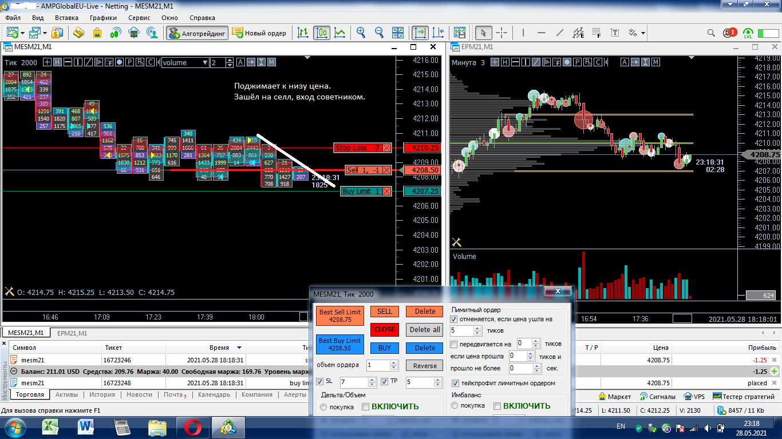782x439 pixels.
Task: Toggle the chart shift icon
Action: [439, 33]
